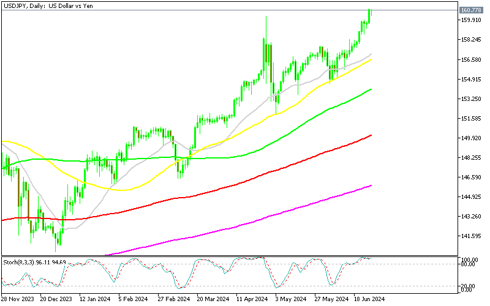Click the 3 May 2024 date label
This screenshot has width=490, height=306.
tap(291, 299)
